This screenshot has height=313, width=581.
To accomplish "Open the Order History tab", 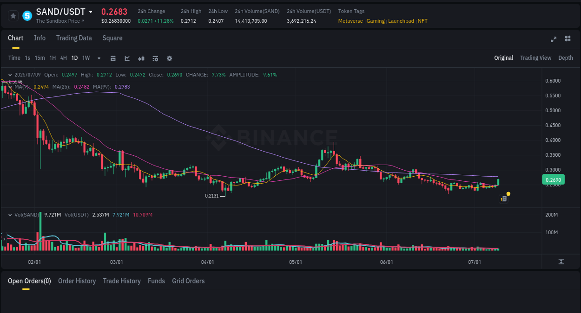I will pos(77,281).
